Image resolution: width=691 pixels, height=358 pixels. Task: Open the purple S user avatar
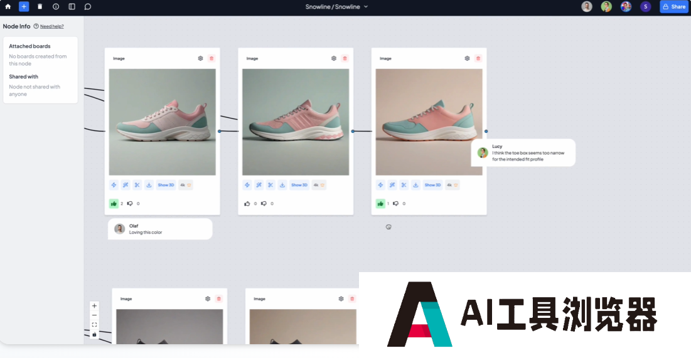pos(646,7)
